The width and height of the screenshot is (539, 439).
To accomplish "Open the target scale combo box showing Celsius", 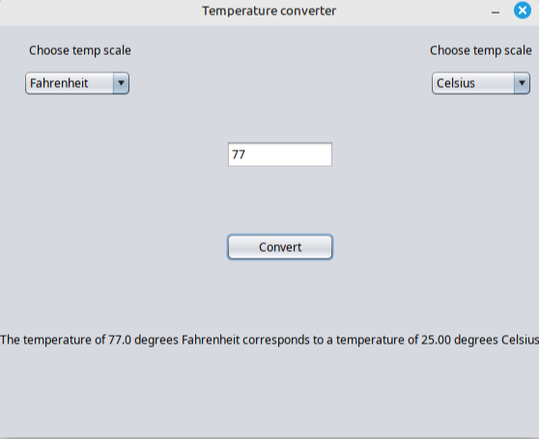I will (481, 83).
